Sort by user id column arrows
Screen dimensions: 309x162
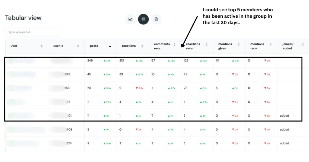pyautogui.click(x=78, y=46)
